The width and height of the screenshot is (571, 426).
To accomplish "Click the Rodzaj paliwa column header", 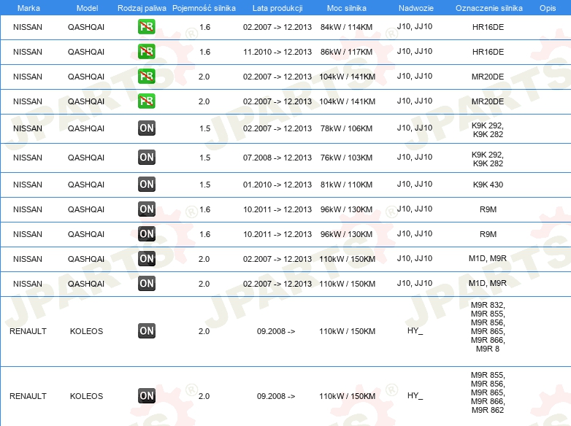I will tap(142, 8).
